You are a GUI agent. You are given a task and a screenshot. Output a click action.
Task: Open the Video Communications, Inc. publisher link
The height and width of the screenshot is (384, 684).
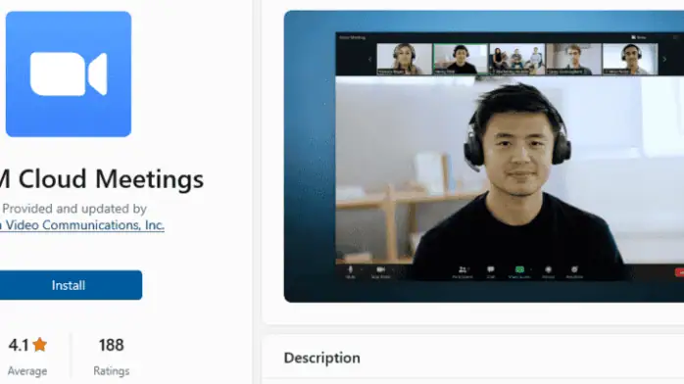pyautogui.click(x=82, y=225)
